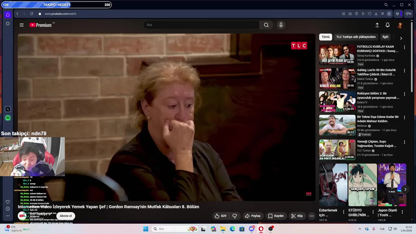Open File Explorer from taskbar
416x234 pixels.
pos(223,229)
